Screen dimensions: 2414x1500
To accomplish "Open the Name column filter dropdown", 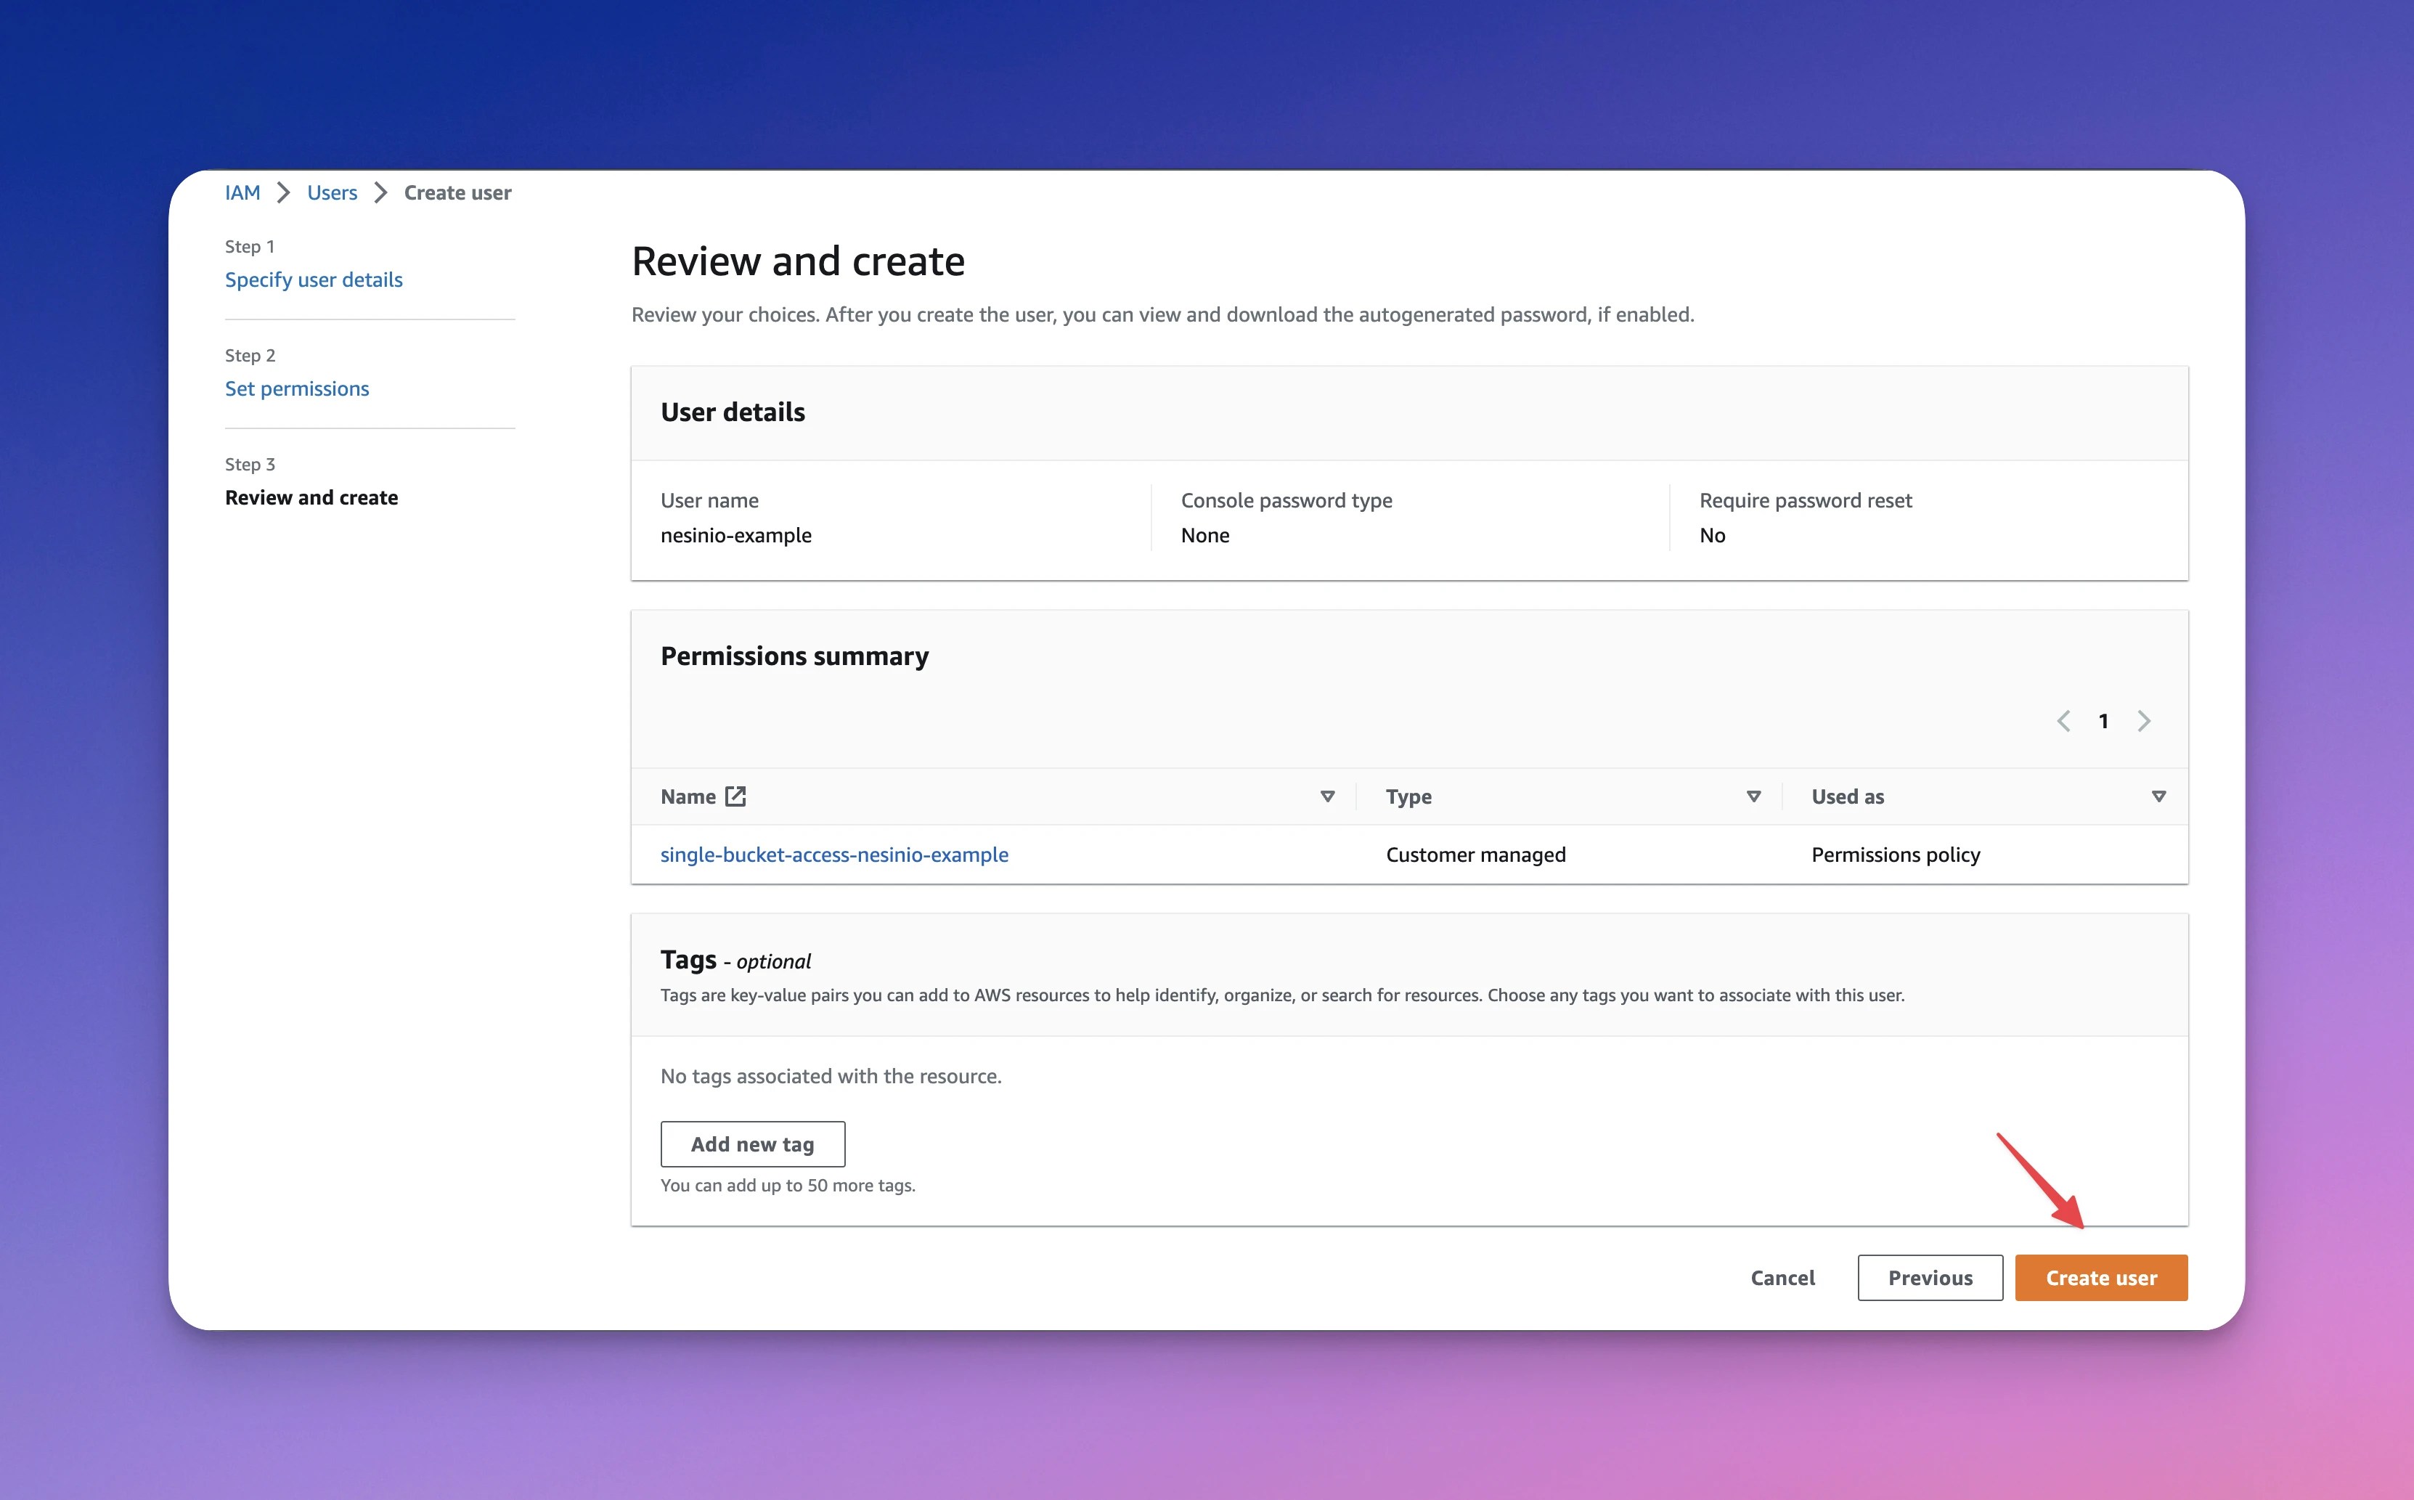I will [1327, 796].
